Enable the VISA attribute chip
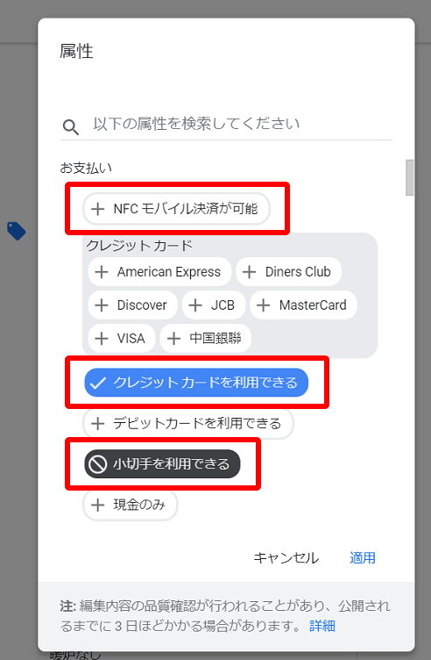Screen dimensions: 431x660 click(122, 339)
